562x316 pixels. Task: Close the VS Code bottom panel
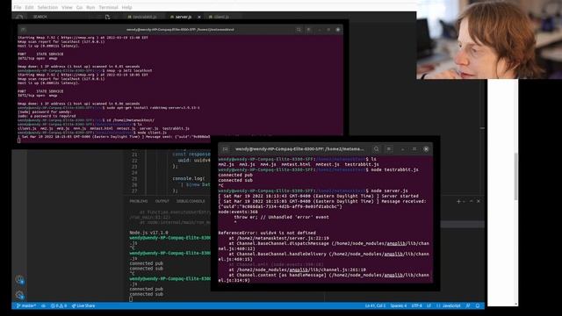pyautogui.click(x=479, y=201)
